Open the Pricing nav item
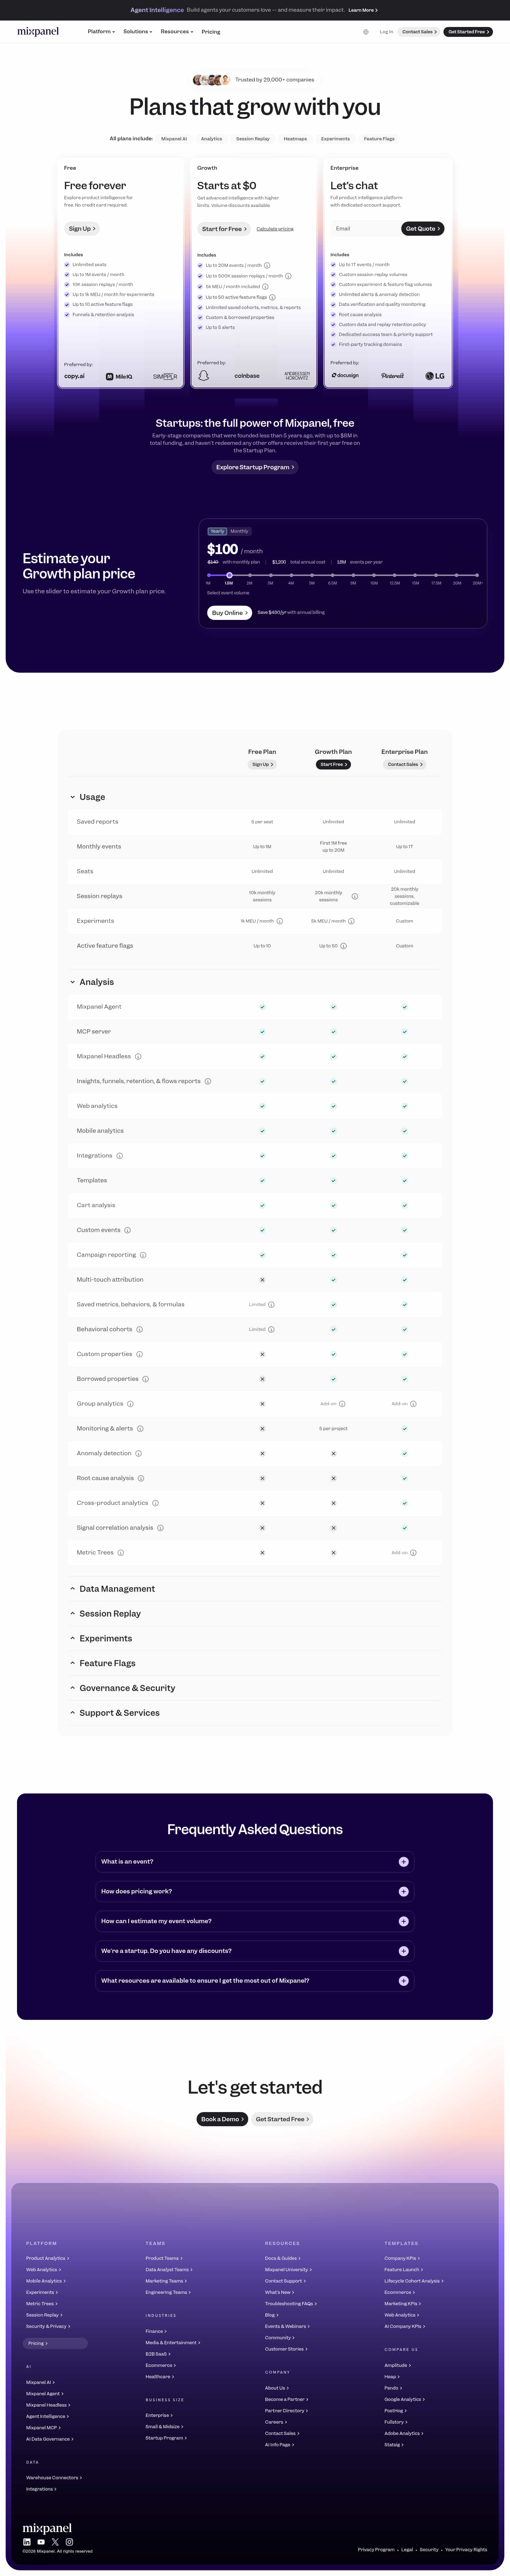 coord(211,32)
